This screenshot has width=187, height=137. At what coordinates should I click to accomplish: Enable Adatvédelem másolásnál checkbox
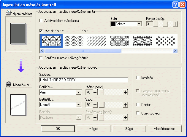point(41,21)
